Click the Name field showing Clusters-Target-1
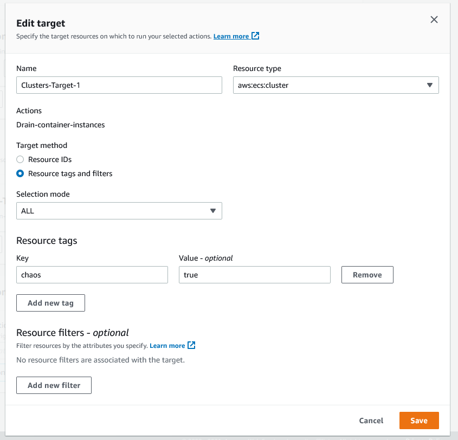 [119, 85]
